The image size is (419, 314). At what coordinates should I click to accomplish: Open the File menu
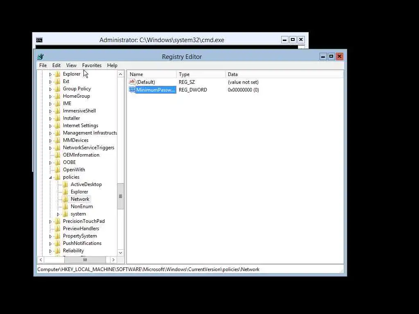[x=43, y=65]
